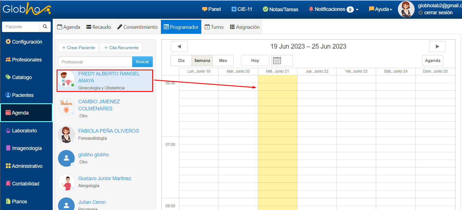Go to previous week arrow

click(x=179, y=47)
